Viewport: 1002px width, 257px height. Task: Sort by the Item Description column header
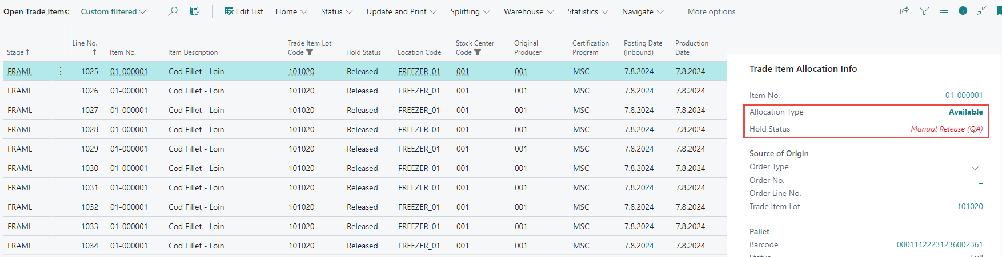tap(193, 52)
